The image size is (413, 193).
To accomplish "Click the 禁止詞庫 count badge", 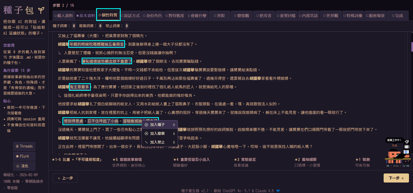I will pyautogui.click(x=127, y=26).
